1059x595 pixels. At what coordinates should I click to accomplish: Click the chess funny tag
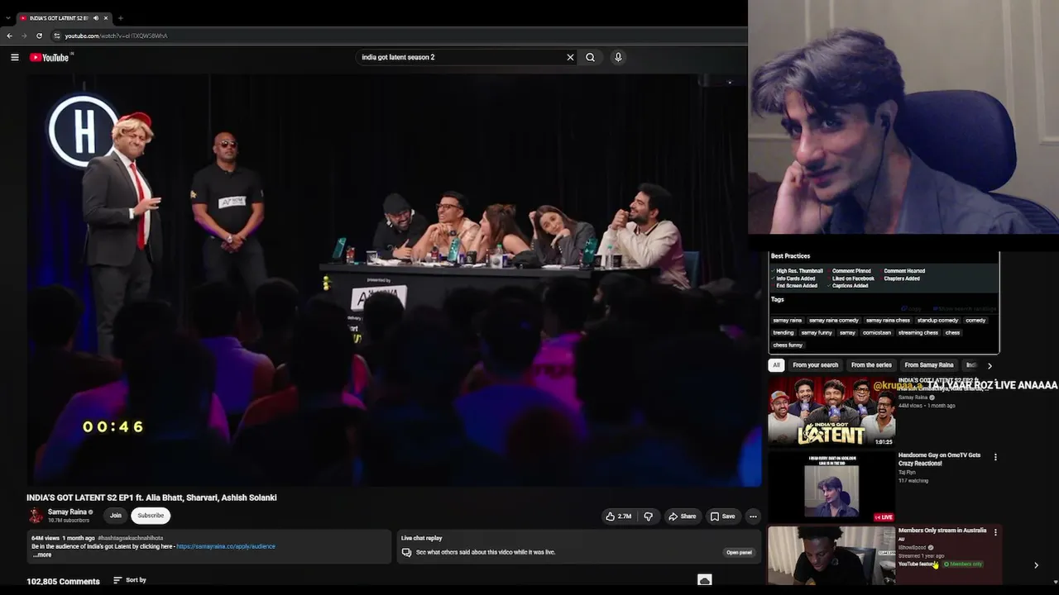[788, 345]
